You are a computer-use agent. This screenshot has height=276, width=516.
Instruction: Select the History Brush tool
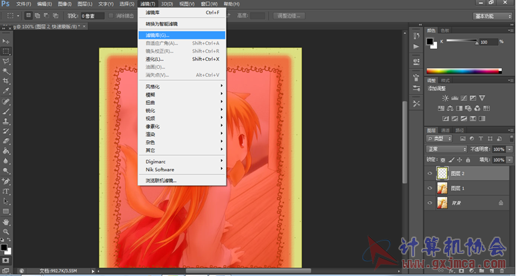[6, 131]
